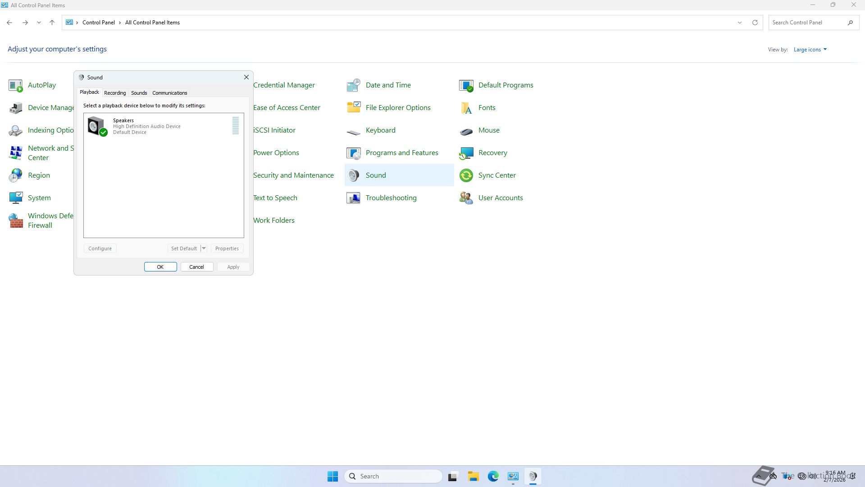Switch to the Recording tab
Viewport: 865px width, 487px height.
click(x=115, y=93)
